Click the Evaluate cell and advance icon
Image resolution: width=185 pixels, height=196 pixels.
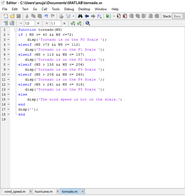click(x=12, y=23)
